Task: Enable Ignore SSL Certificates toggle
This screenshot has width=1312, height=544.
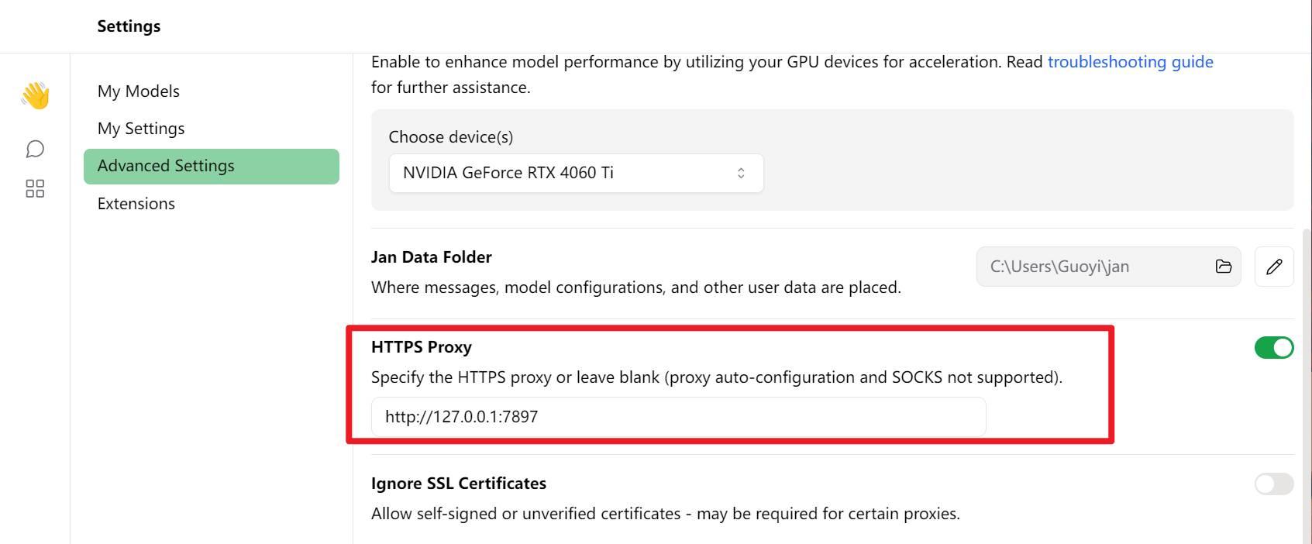Action: click(x=1274, y=484)
